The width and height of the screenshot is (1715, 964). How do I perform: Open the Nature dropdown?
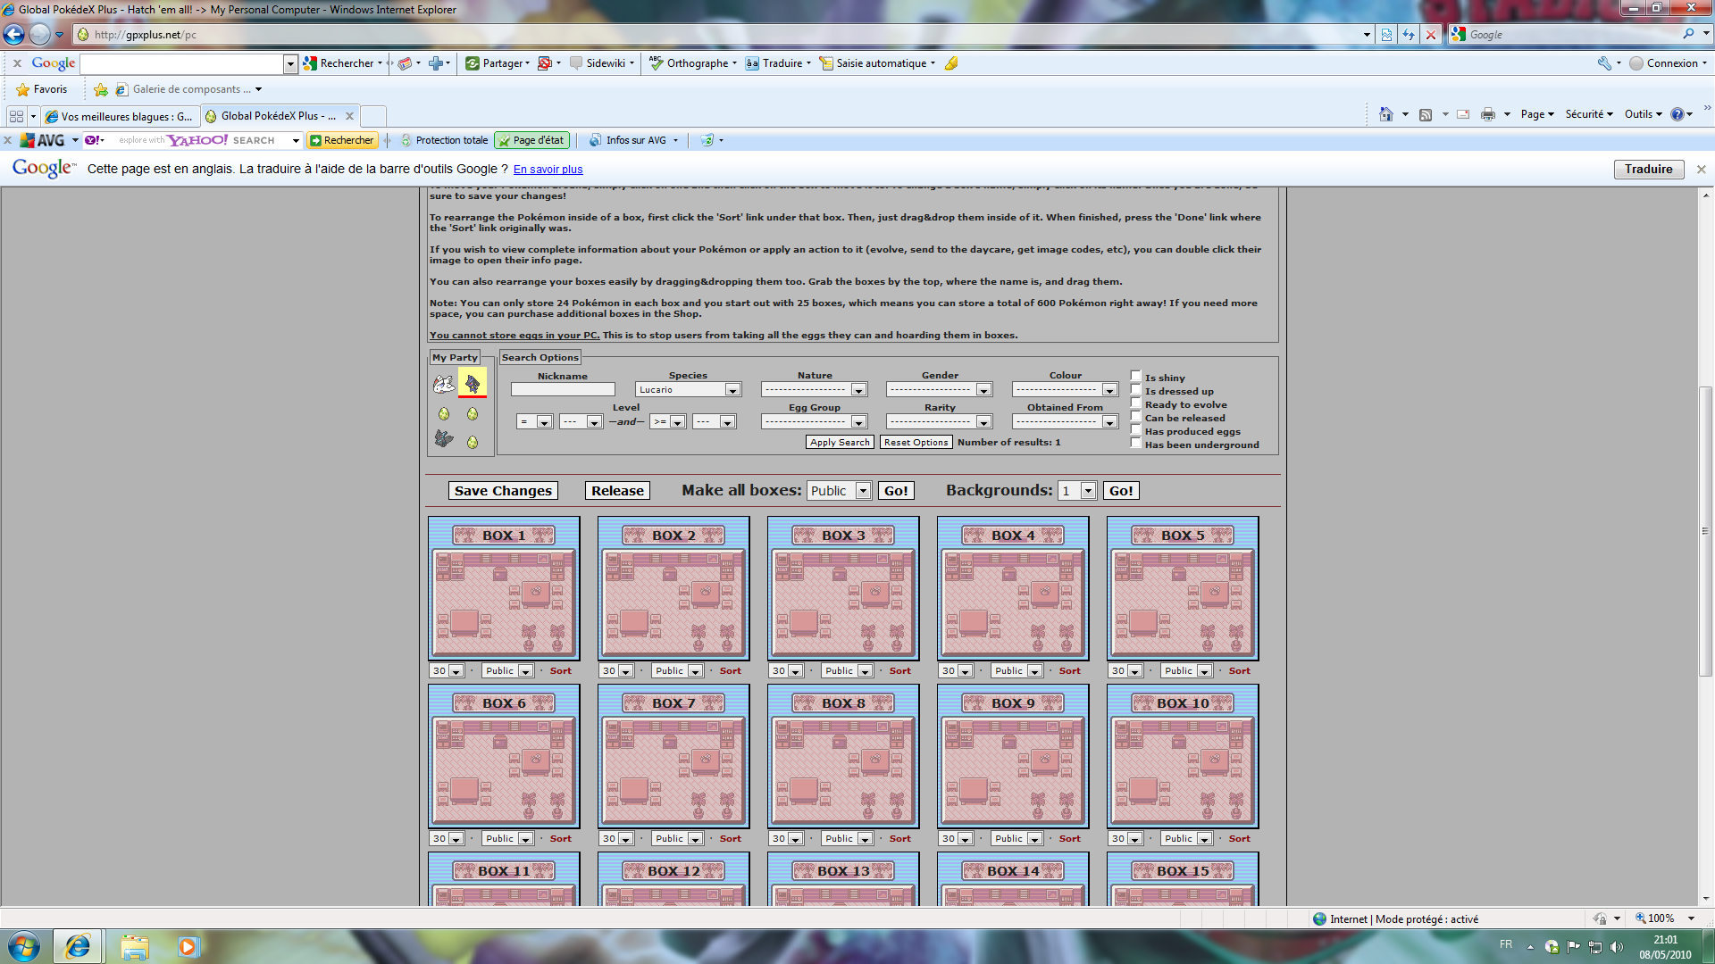pyautogui.click(x=814, y=390)
